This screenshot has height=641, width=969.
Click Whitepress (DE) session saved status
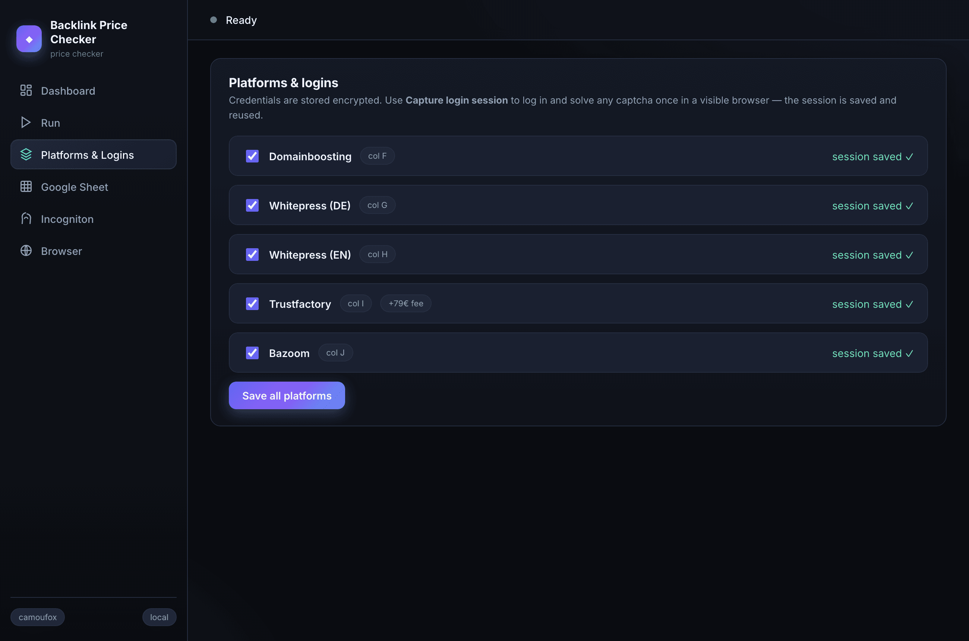(x=872, y=206)
